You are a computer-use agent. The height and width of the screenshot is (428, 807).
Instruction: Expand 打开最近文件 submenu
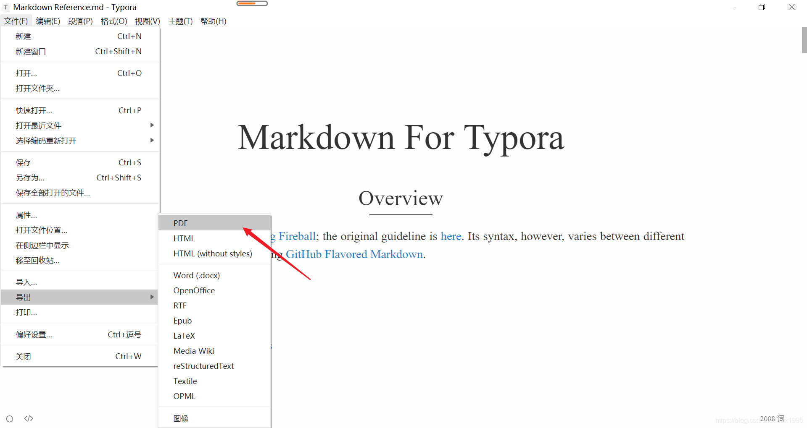click(80, 126)
